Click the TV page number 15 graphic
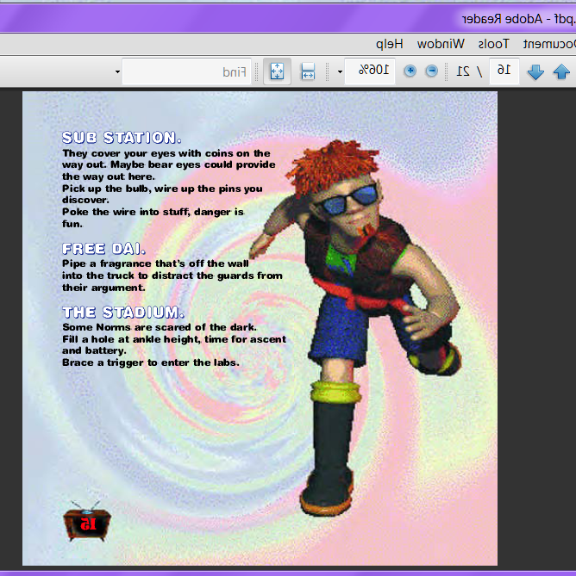 pos(87,521)
